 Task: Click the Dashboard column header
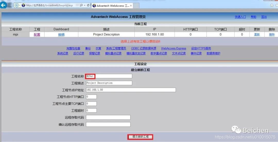pos(61,29)
